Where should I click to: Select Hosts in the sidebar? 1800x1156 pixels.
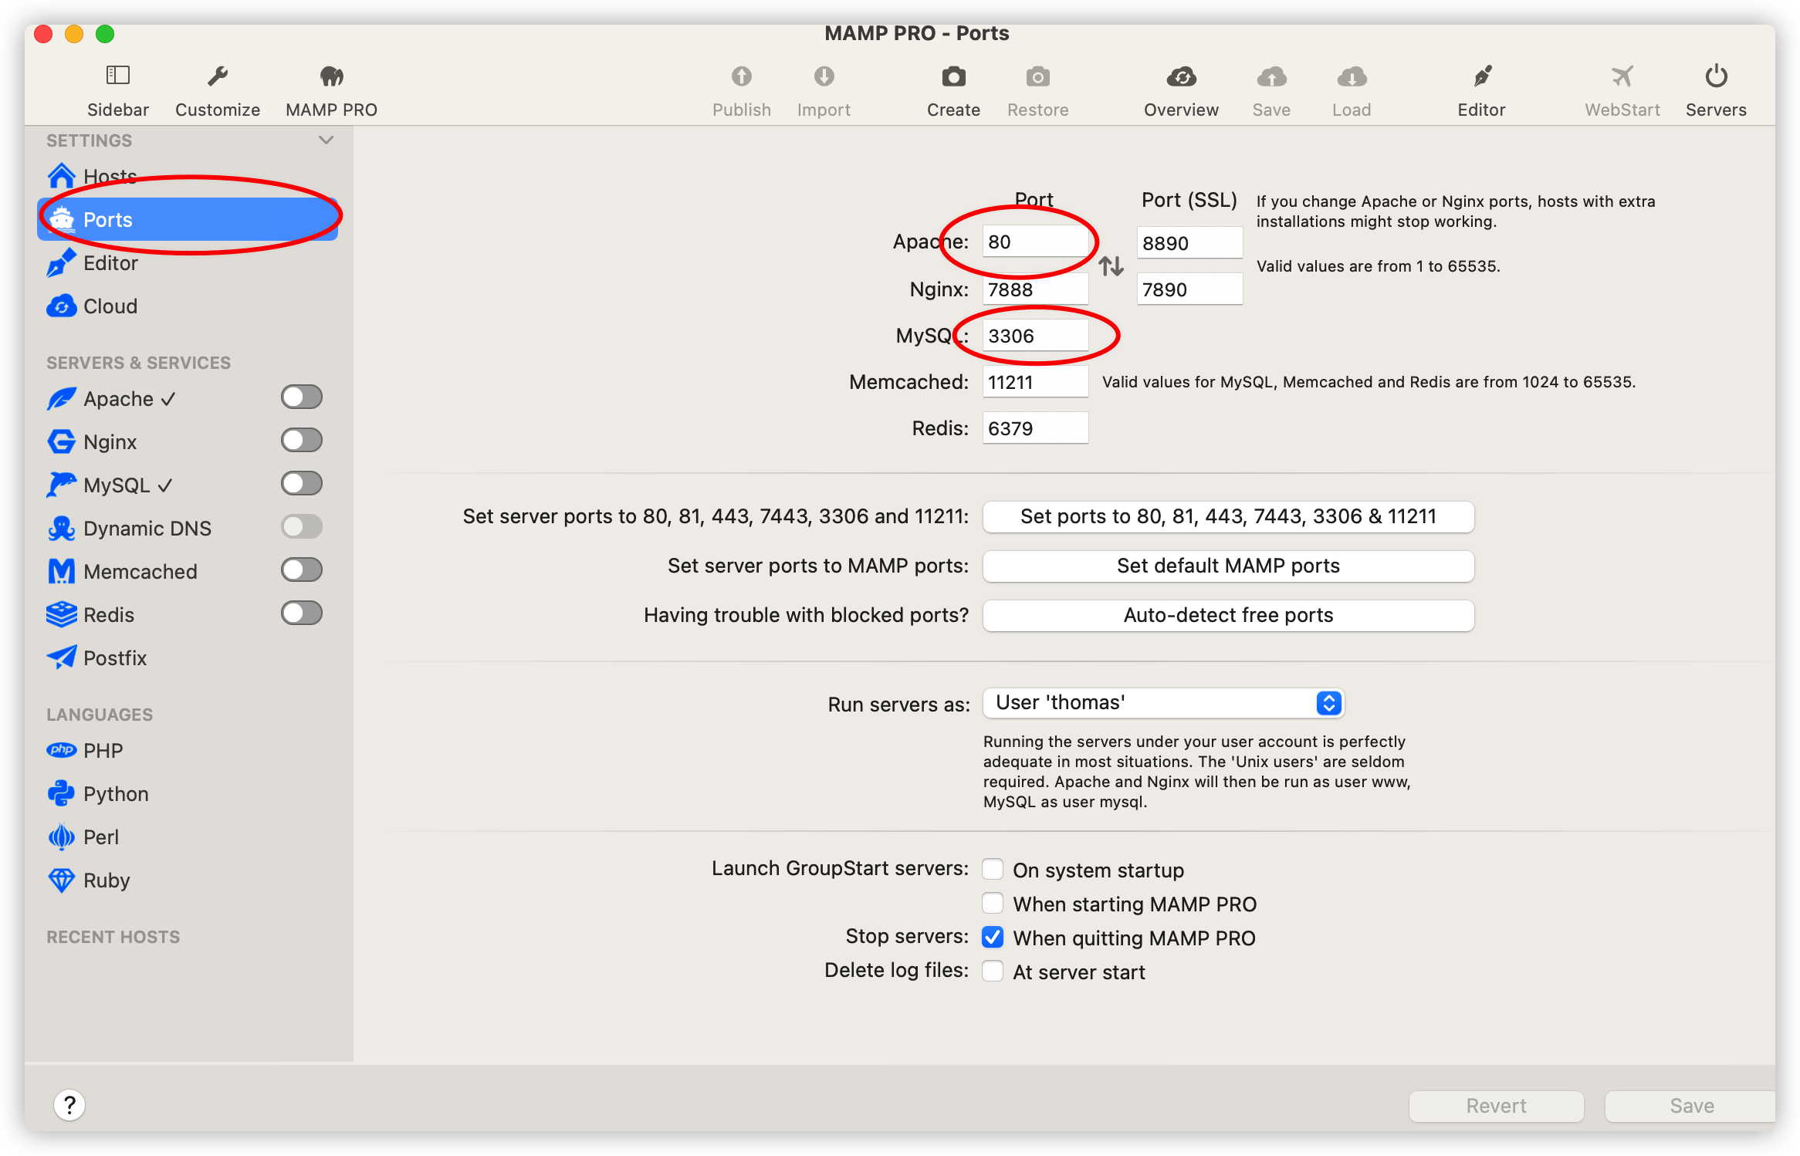click(x=110, y=176)
